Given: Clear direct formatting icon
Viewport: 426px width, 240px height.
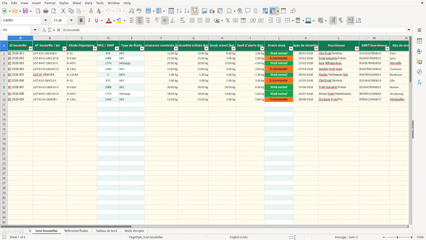Looking at the screenshot, I should (x=99, y=11).
